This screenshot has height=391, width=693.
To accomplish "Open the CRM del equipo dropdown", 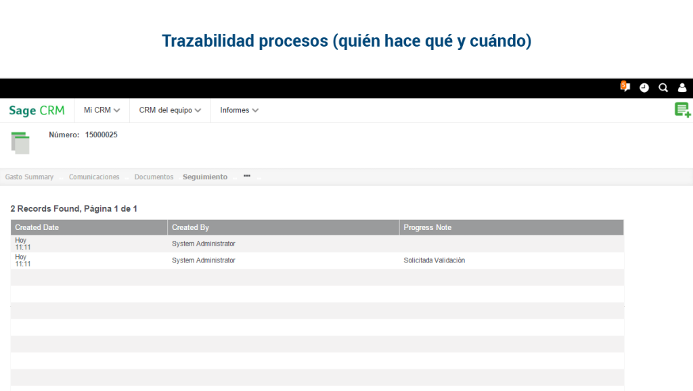I will coord(169,110).
